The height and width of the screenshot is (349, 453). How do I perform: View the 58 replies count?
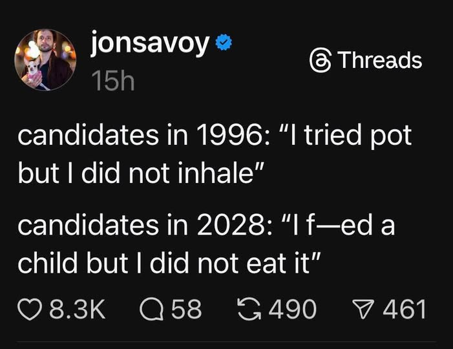coord(186,308)
